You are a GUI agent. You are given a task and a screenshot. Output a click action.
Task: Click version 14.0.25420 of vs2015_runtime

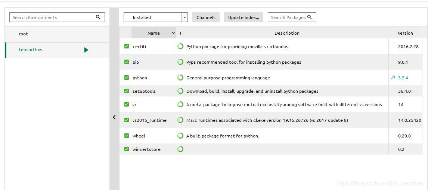(410, 120)
